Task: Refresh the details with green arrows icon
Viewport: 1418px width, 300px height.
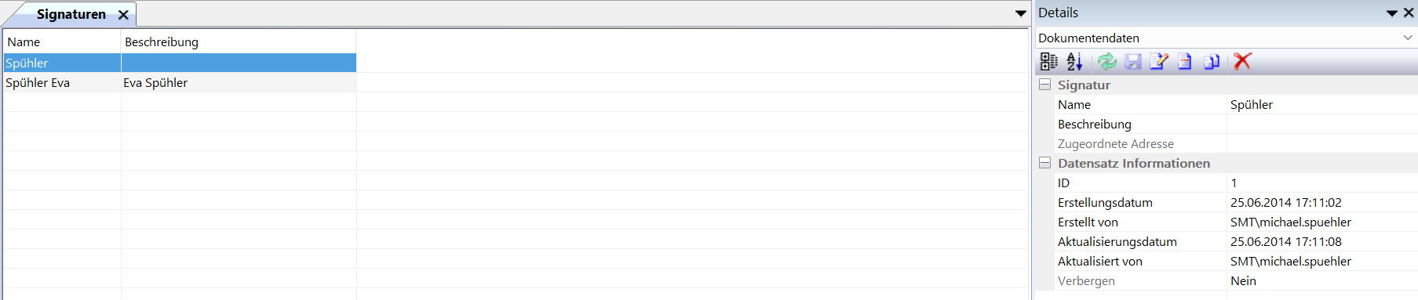Action: [1107, 61]
